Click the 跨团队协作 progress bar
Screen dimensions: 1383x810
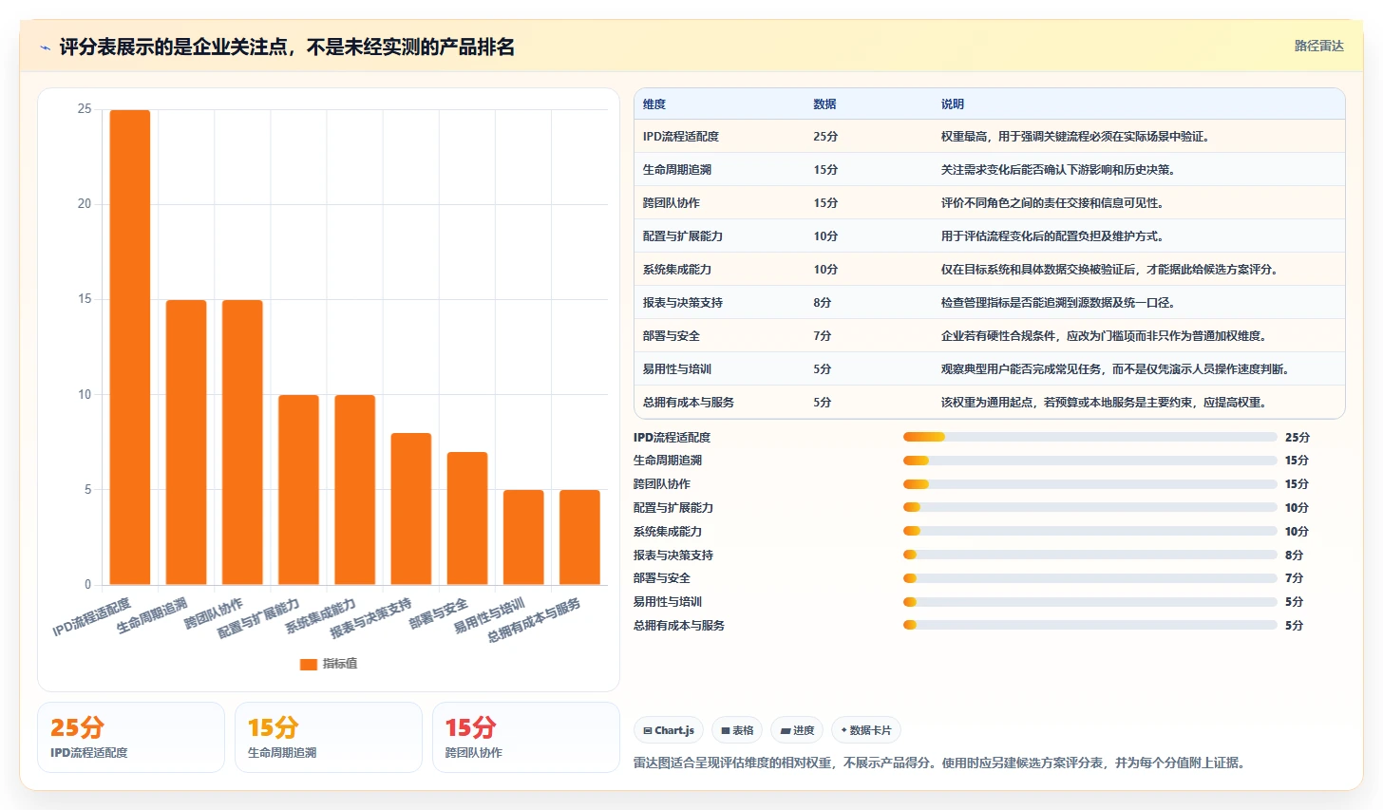1089,484
